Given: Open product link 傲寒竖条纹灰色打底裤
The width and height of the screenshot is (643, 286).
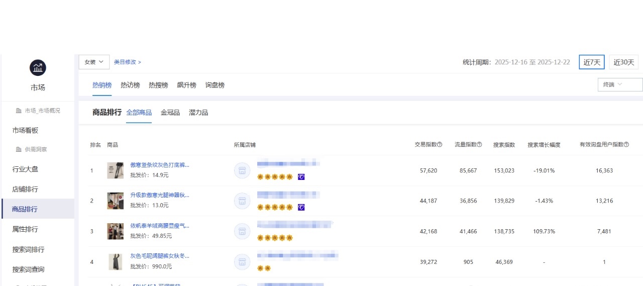Looking at the screenshot, I should point(160,165).
